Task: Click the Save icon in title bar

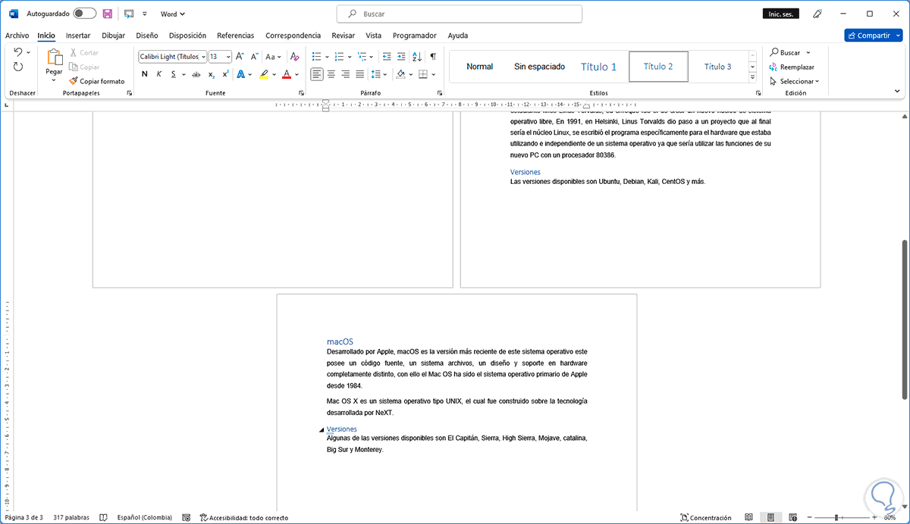Action: pyautogui.click(x=108, y=14)
